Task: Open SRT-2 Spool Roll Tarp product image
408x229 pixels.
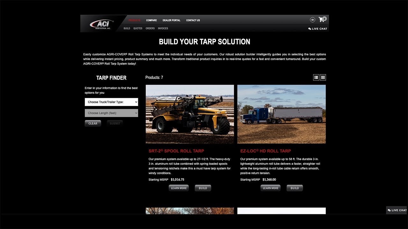Action: (x=190, y=114)
